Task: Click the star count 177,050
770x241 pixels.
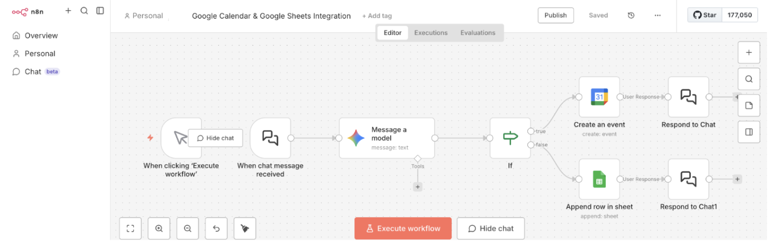Action: (x=739, y=15)
